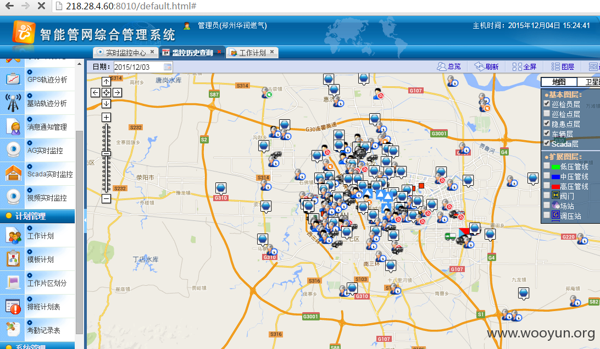Toggle 隐患点层 checkbox
Viewport: 600px width, 349px height.
547,124
